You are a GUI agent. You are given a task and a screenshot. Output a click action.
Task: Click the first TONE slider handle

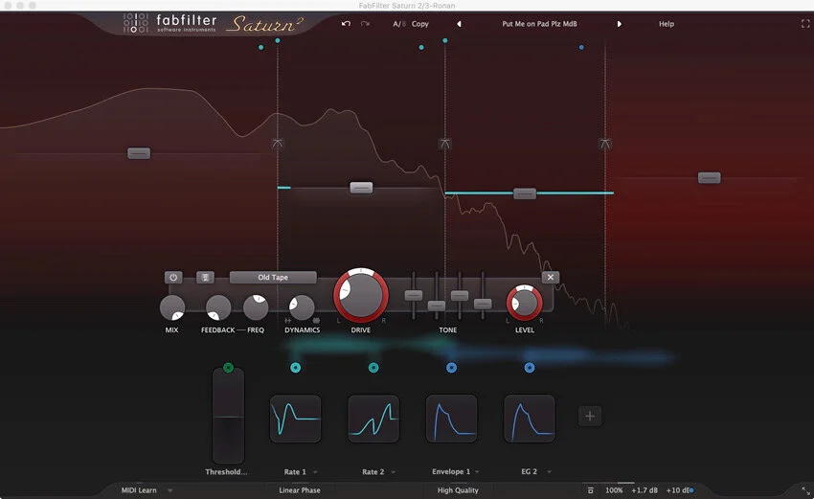tap(414, 295)
